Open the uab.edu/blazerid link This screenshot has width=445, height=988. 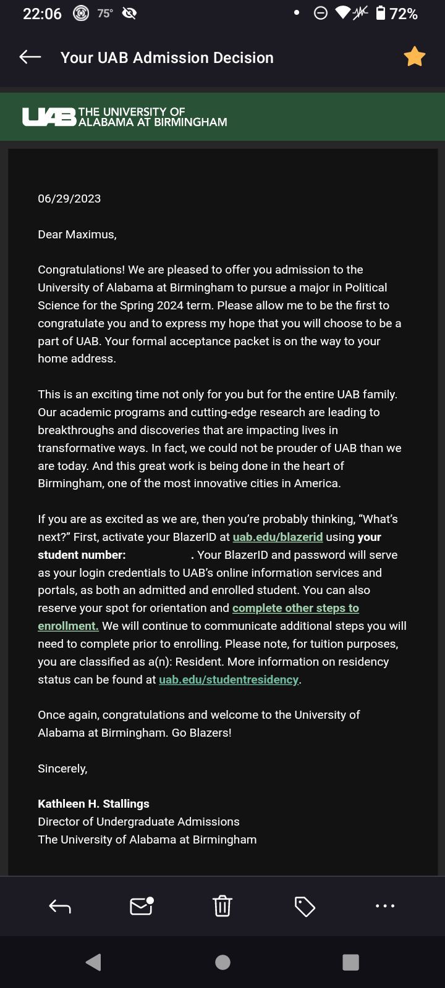[278, 537]
